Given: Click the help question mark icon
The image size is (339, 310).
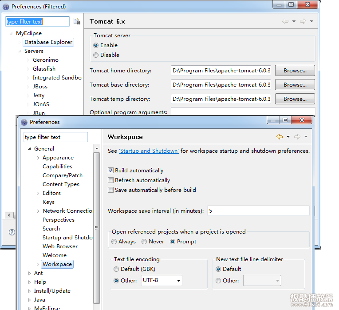Looking at the screenshot, I should pos(12,232).
